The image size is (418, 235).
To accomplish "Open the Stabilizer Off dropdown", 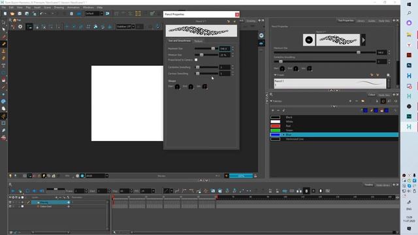I will (x=133, y=27).
